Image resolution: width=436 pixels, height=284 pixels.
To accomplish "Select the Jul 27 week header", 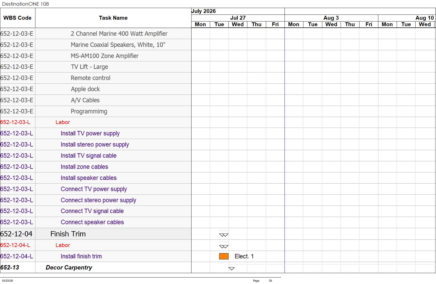I will click(x=238, y=18).
